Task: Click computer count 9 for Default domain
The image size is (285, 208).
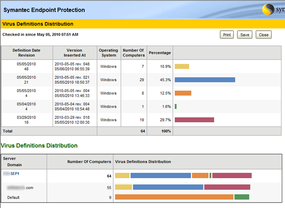Action: point(110,197)
